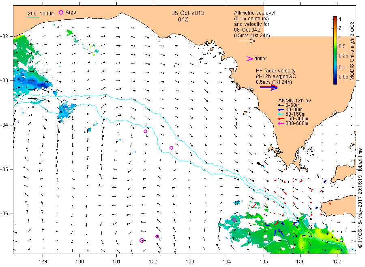Click the dark red top of color bar
The image size is (365, 267).
pos(335,18)
